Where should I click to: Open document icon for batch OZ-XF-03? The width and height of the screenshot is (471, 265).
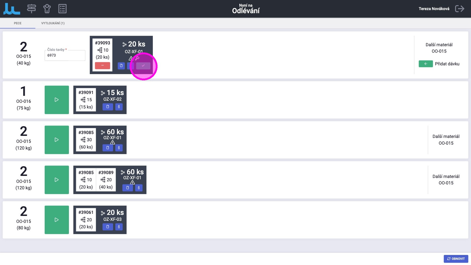coord(108,227)
